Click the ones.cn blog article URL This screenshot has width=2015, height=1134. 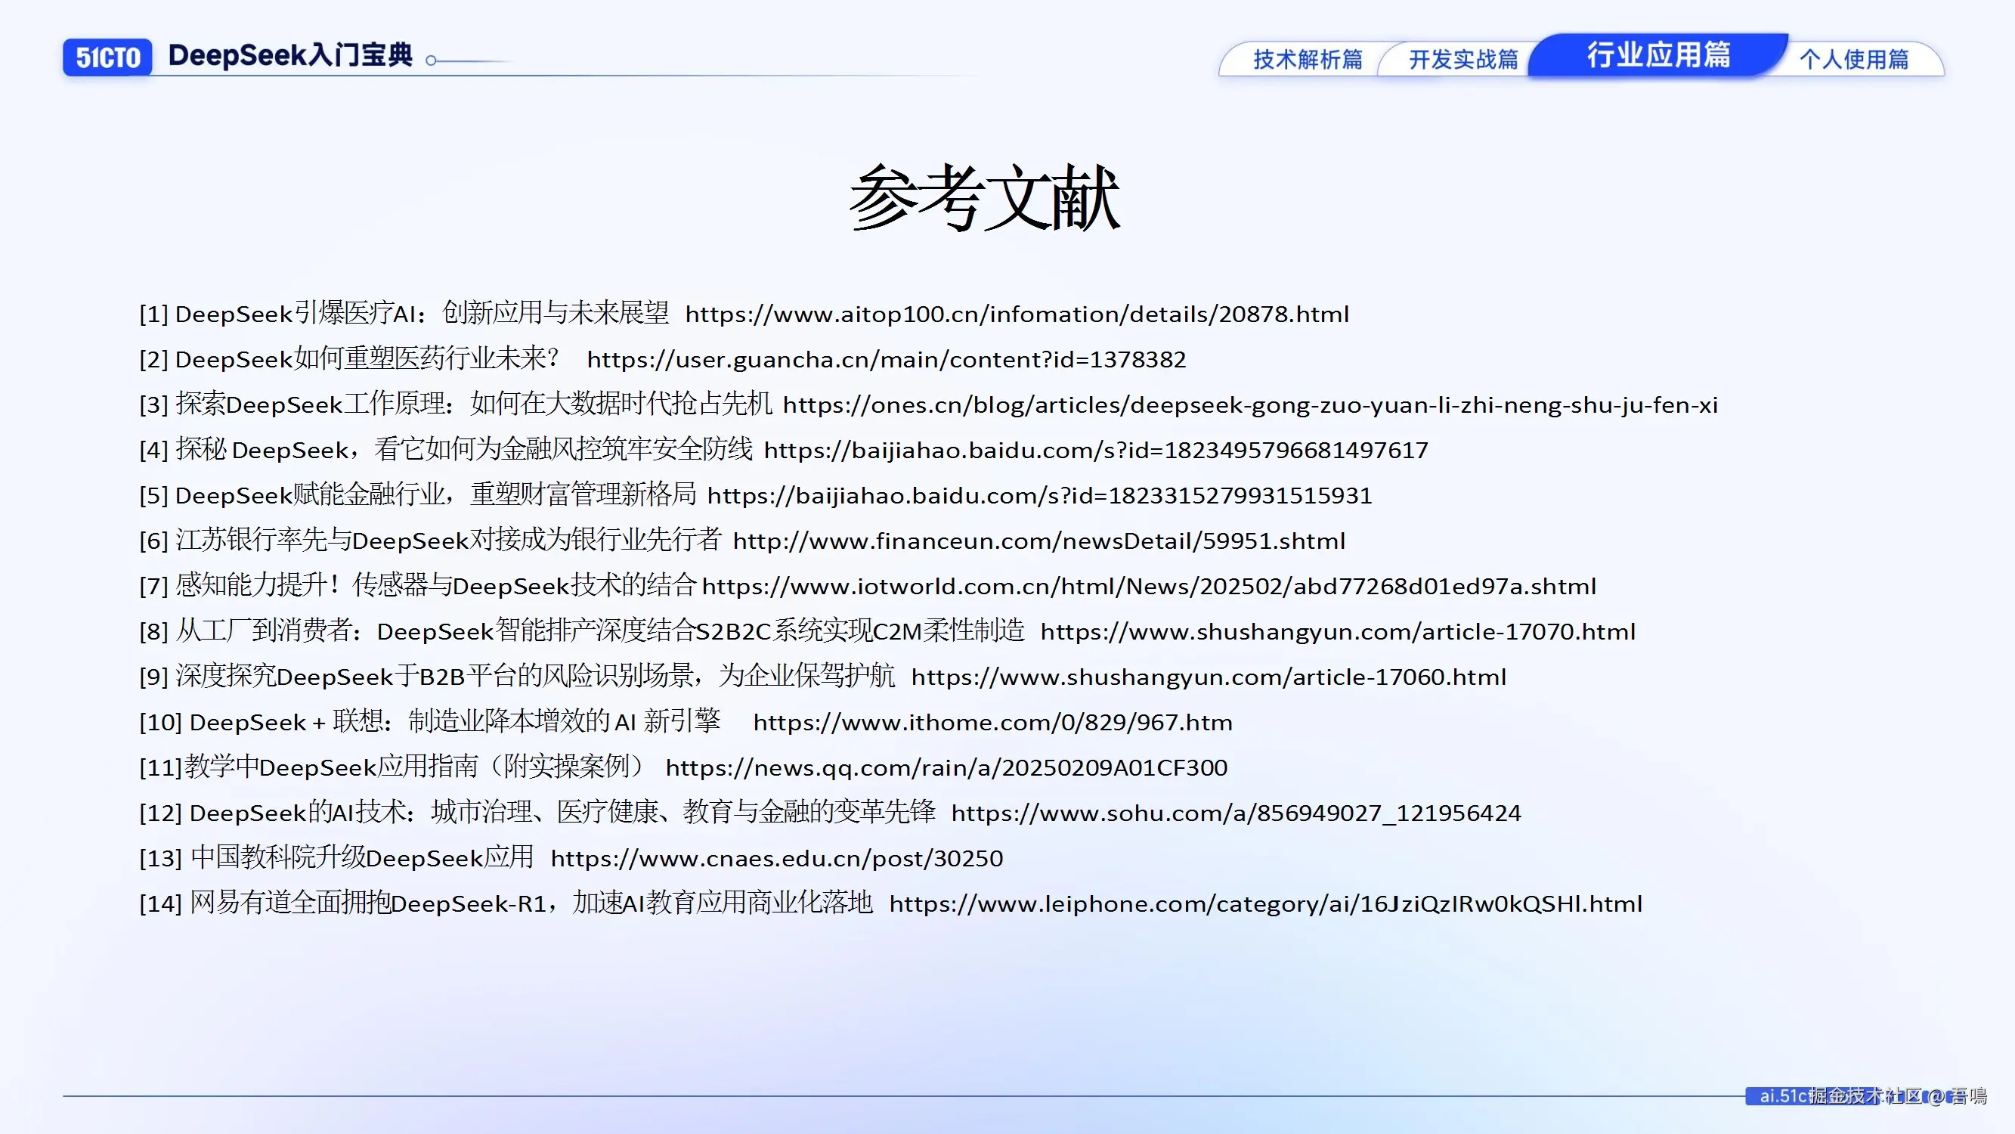pos(1250,405)
